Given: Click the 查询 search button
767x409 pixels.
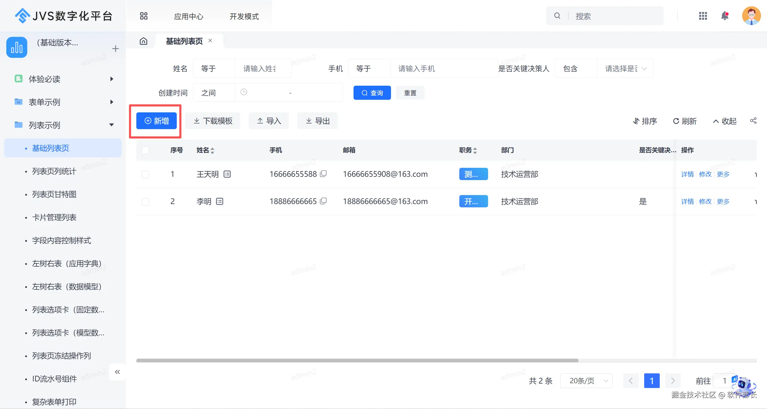Looking at the screenshot, I should pyautogui.click(x=372, y=93).
